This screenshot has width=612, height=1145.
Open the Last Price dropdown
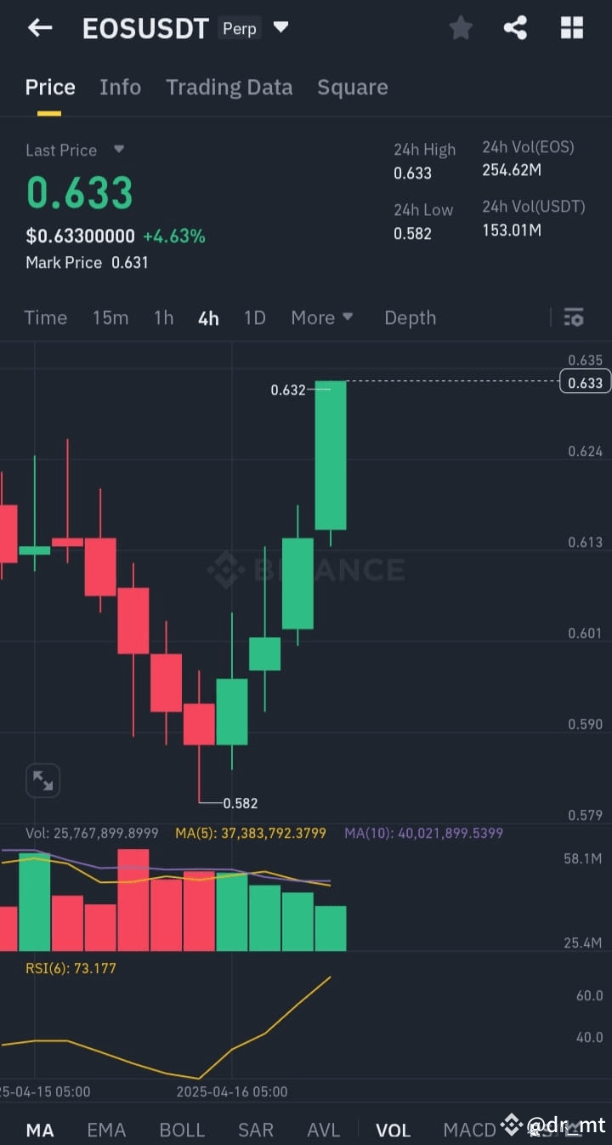(x=76, y=150)
